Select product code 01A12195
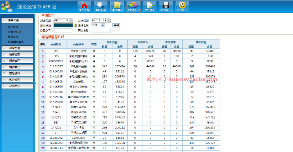293x152 pixels. 56,77
